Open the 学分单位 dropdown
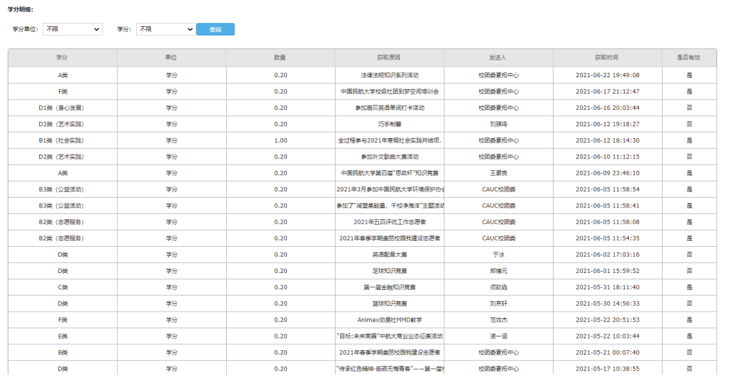Screen dimensions: 736x379 pos(72,29)
